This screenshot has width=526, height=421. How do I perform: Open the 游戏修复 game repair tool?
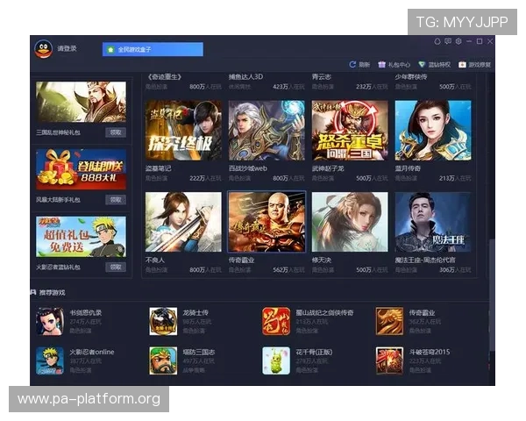click(x=475, y=64)
